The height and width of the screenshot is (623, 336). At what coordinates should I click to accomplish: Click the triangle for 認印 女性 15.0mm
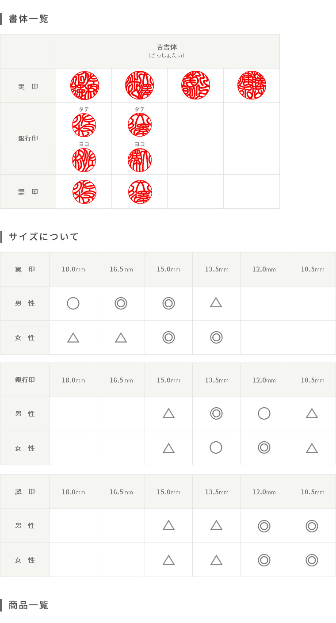168,560
